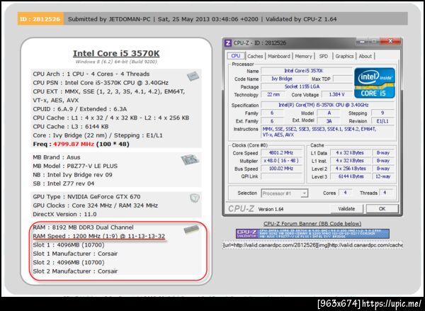Click the GPU icon beside GPU Type
Image resolution: width=425 pixels, height=311 pixels.
(x=195, y=198)
